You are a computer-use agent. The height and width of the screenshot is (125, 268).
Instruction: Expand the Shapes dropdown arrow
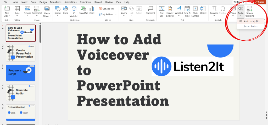tap(58, 16)
